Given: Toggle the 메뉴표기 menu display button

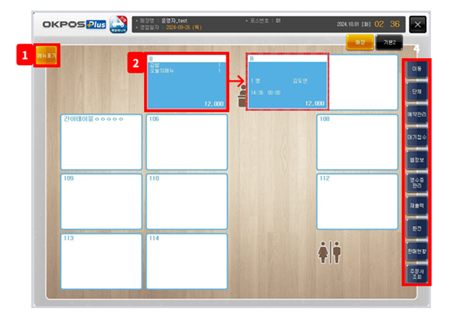Looking at the screenshot, I should tap(47, 56).
